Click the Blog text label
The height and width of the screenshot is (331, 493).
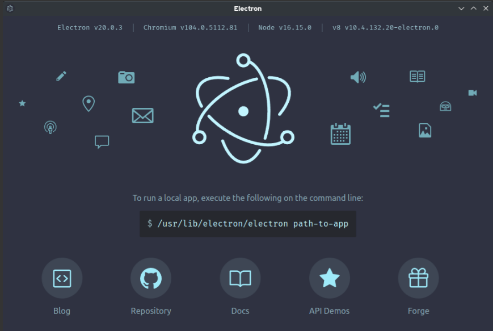pos(62,311)
